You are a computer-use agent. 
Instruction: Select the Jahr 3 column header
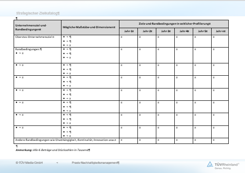coord(166,31)
